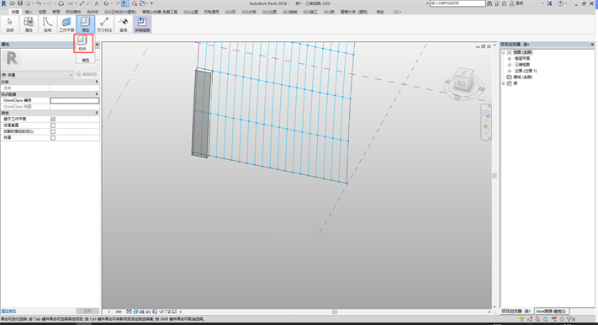598x325 pixels.
Task: Click the Open folder icon
Action: pos(13,3)
